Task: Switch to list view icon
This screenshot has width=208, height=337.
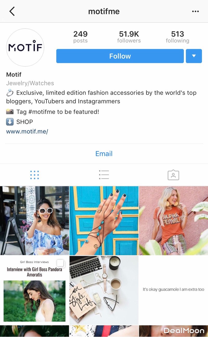Action: pos(104,175)
